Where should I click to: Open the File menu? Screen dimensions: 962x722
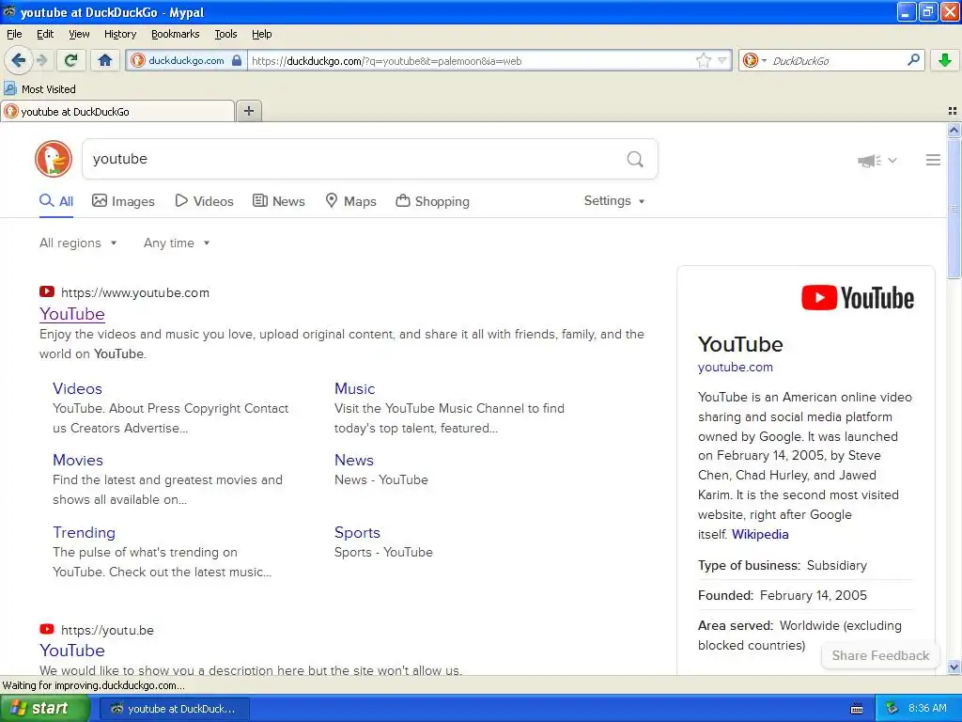[x=14, y=34]
